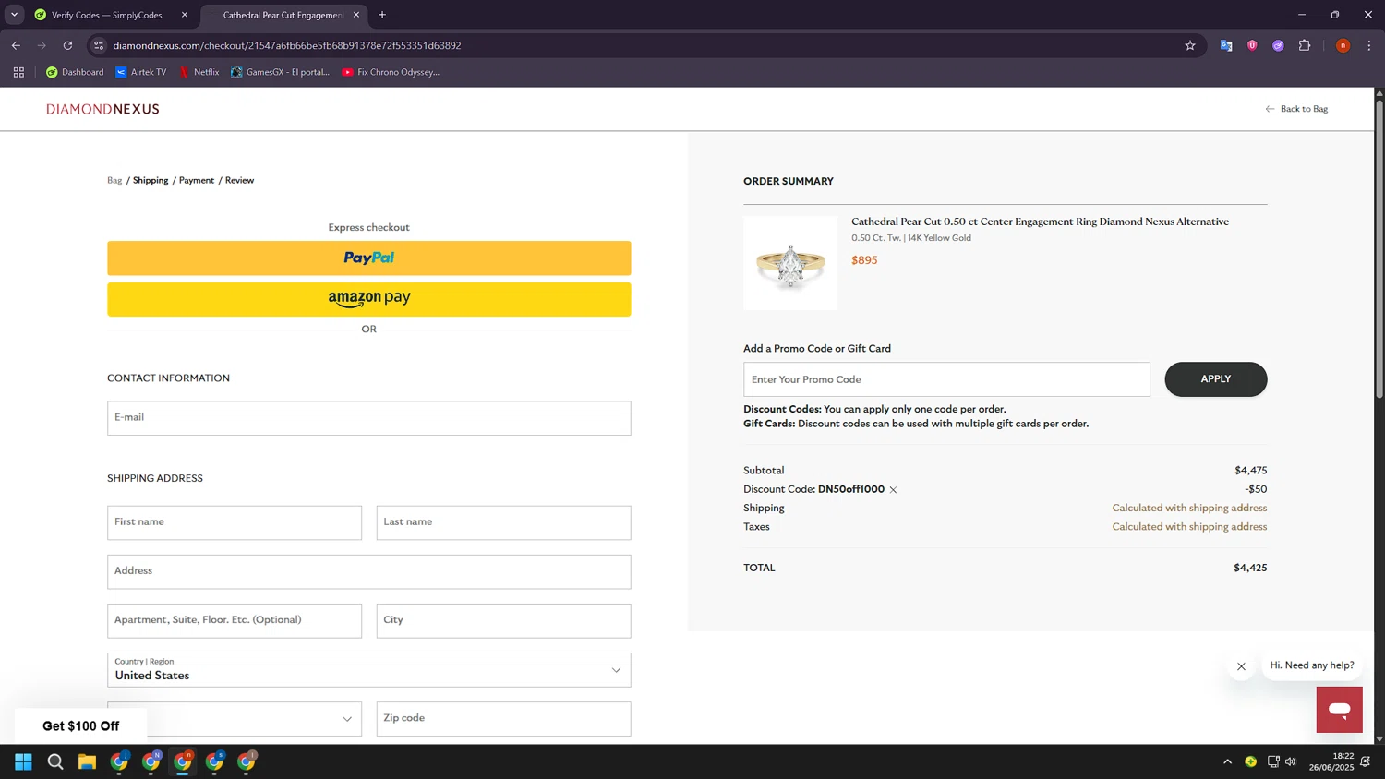The width and height of the screenshot is (1385, 779).
Task: Focus the Apartment, Suite, Floor field
Action: click(235, 620)
